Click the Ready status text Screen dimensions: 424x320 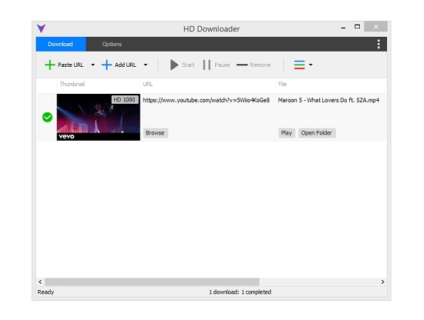[45, 292]
